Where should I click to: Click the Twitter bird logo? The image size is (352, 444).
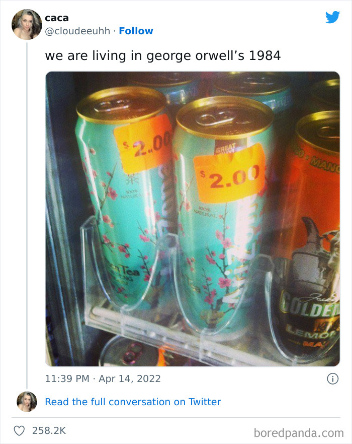pos(332,18)
